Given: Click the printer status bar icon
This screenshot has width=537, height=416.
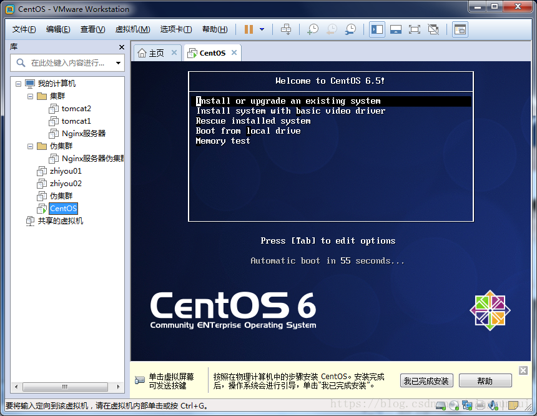Looking at the screenshot, I should (480, 406).
